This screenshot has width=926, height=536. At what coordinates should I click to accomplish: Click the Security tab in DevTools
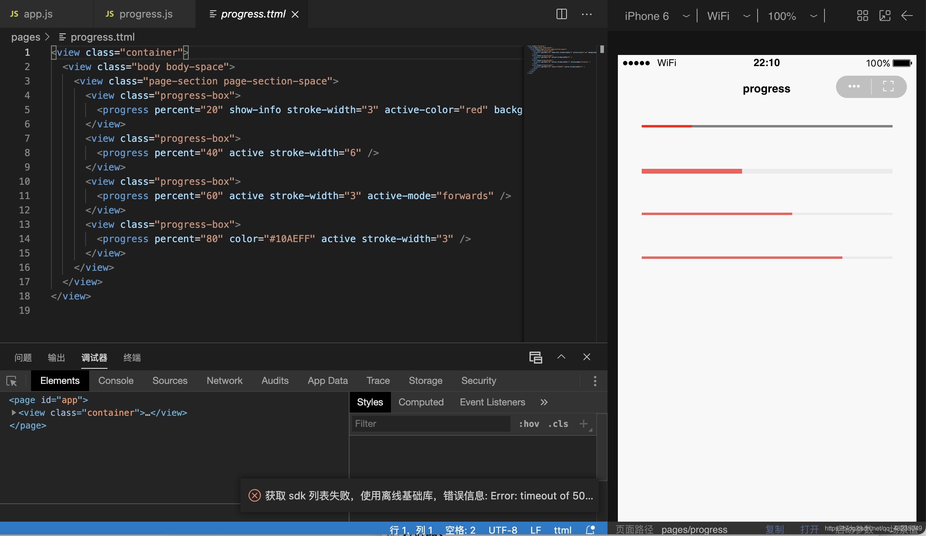(x=478, y=380)
